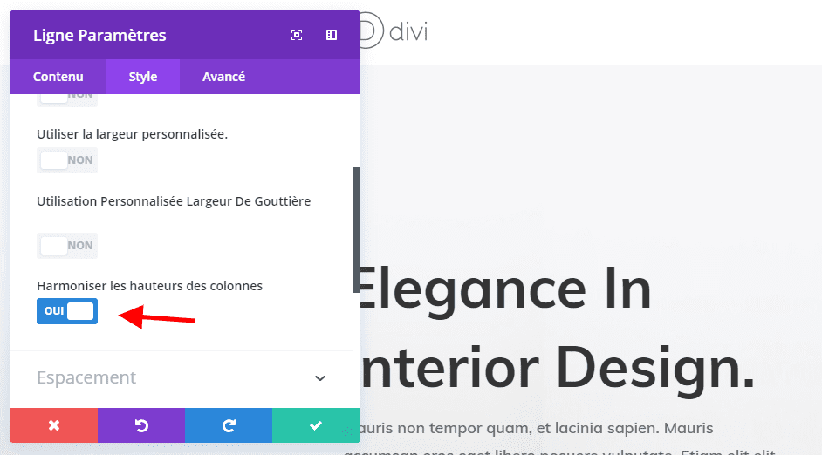Switch to the Contenu tab
This screenshot has width=822, height=455.
point(58,77)
